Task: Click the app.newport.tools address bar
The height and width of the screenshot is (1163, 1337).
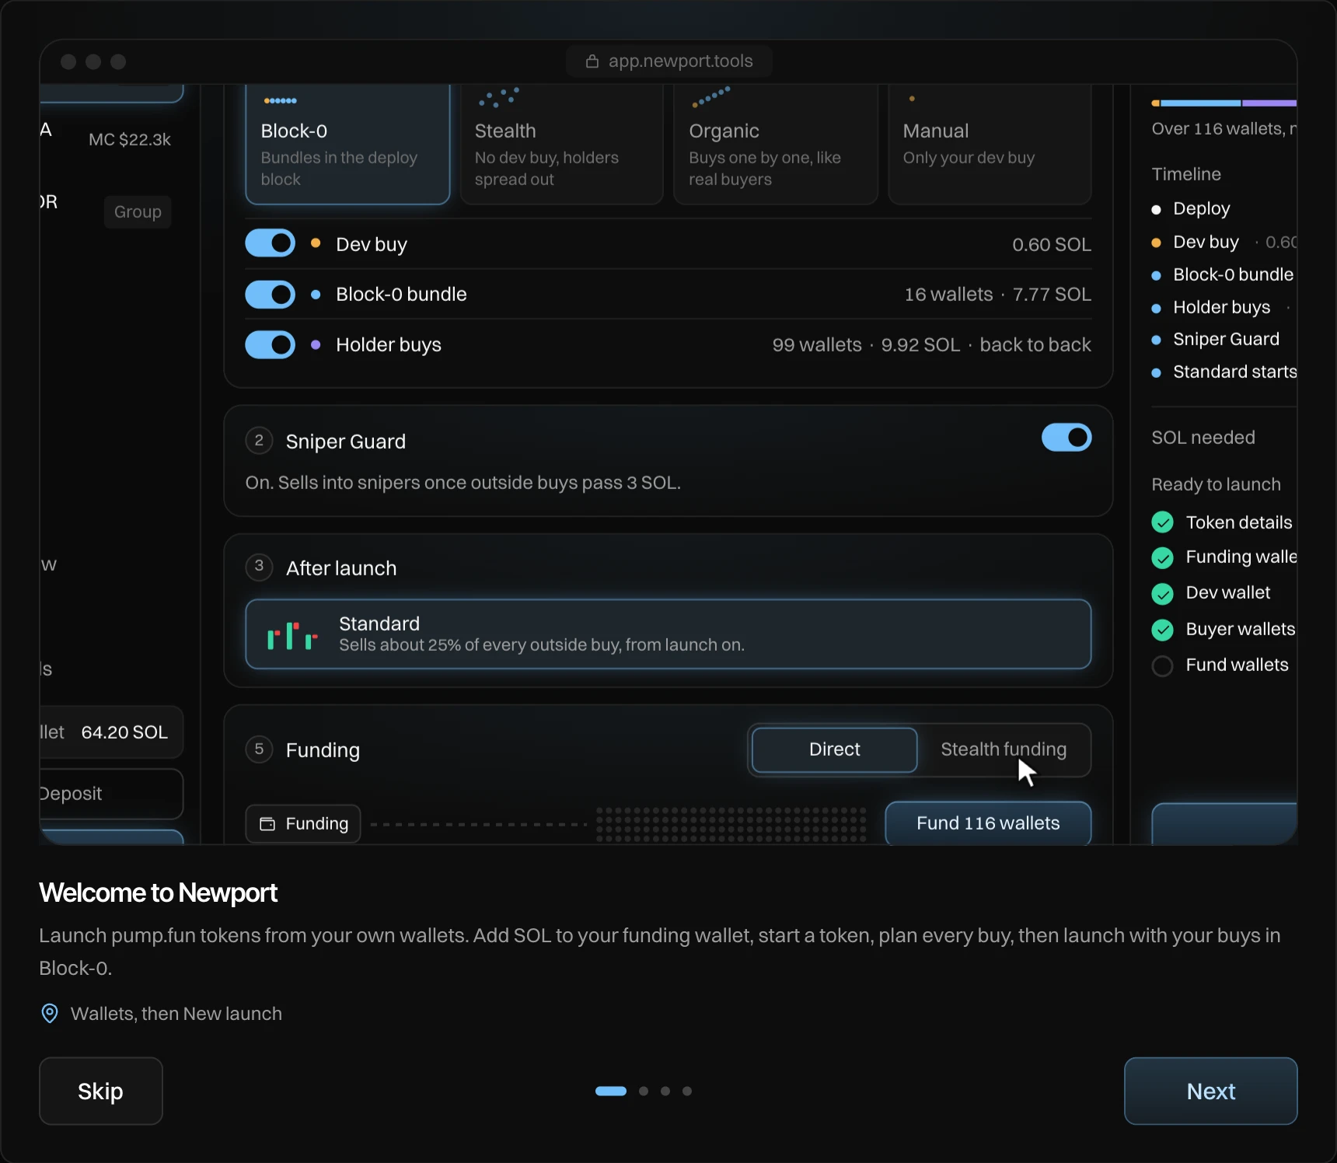Action: (669, 61)
